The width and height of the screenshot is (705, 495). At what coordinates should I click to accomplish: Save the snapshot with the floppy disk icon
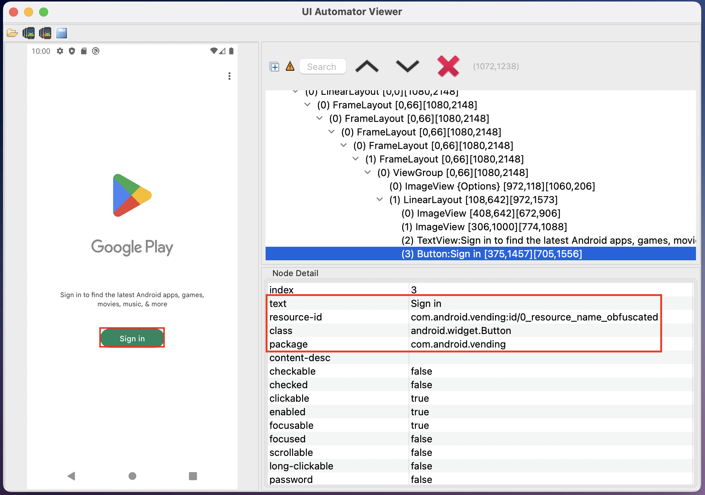pyautogui.click(x=62, y=33)
